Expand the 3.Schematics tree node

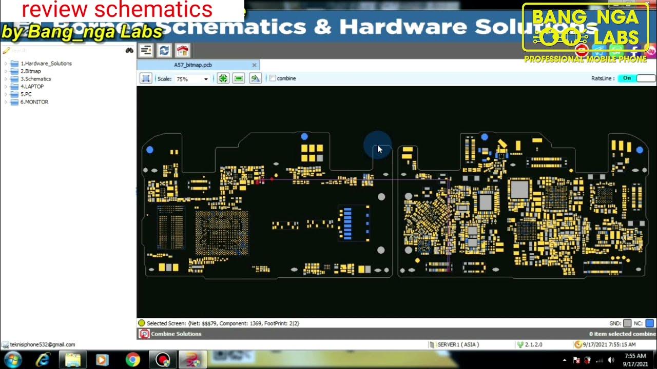[6, 79]
